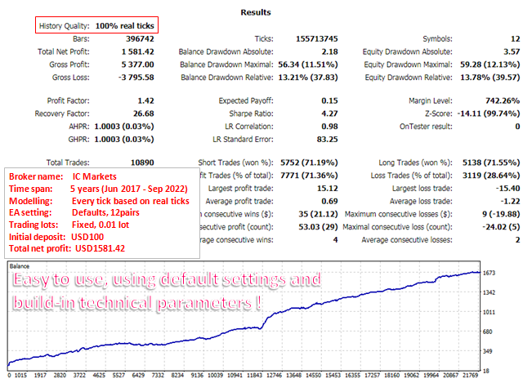
Task: Select the 21769 trade-number axis label
Action: (x=471, y=376)
